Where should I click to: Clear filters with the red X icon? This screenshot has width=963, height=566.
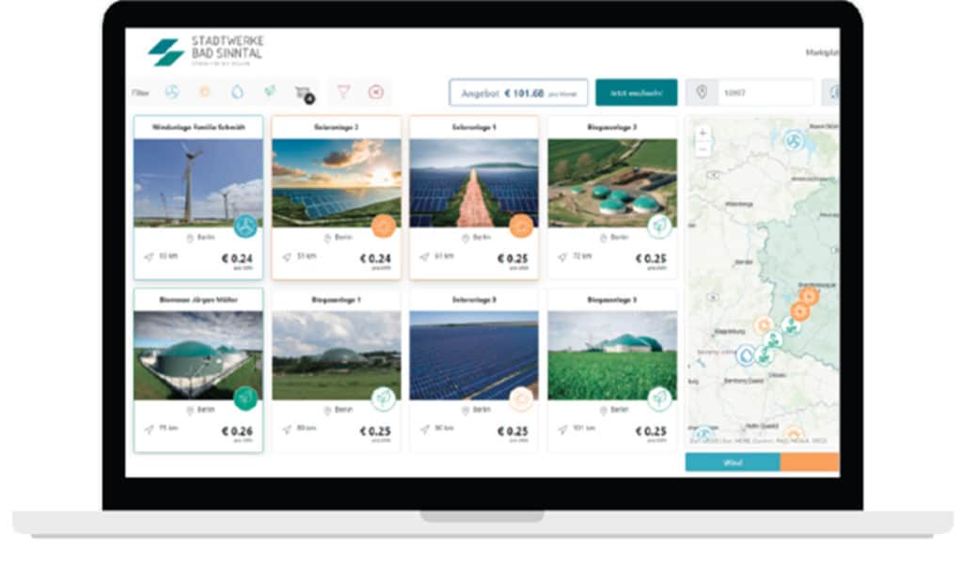click(376, 92)
